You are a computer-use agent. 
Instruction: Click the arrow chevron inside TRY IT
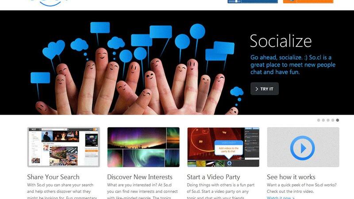257,89
